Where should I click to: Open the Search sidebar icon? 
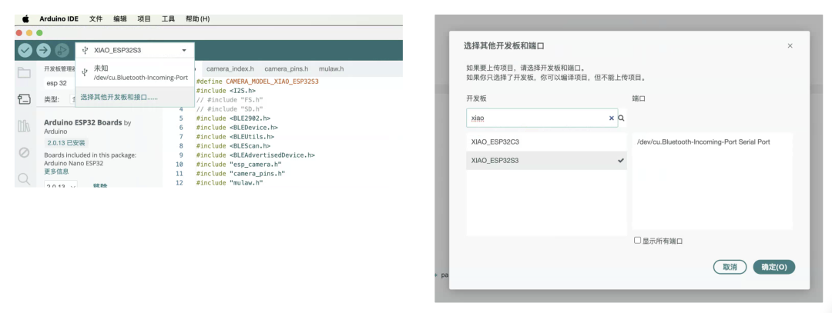coord(24,178)
